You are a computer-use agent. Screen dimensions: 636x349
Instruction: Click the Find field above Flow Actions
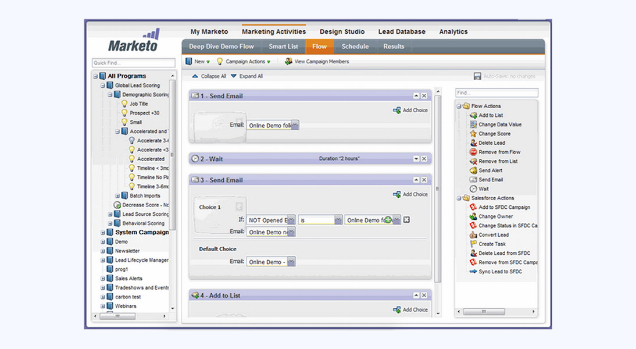[x=496, y=92]
